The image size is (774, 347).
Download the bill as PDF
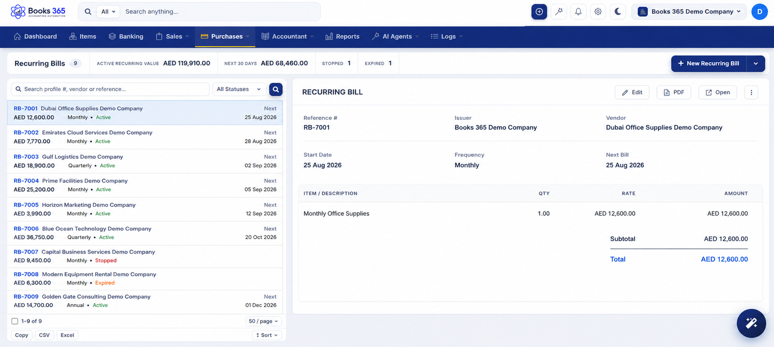674,93
